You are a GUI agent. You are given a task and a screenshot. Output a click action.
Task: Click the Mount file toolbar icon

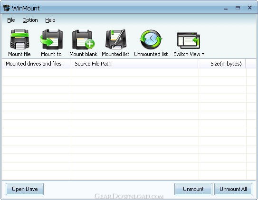19,39
